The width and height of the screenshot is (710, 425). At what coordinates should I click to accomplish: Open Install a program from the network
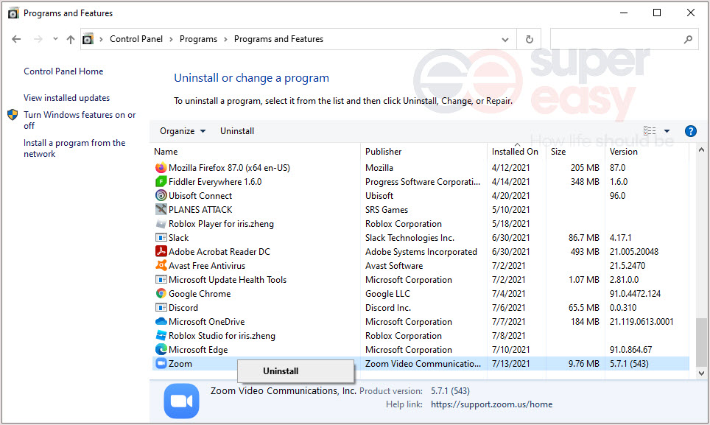[x=74, y=149]
